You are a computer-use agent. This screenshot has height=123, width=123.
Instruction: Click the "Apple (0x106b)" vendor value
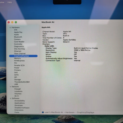point(69,40)
